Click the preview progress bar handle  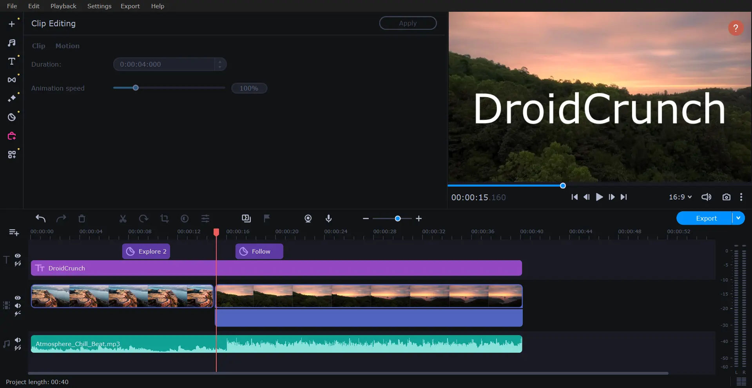click(x=563, y=186)
